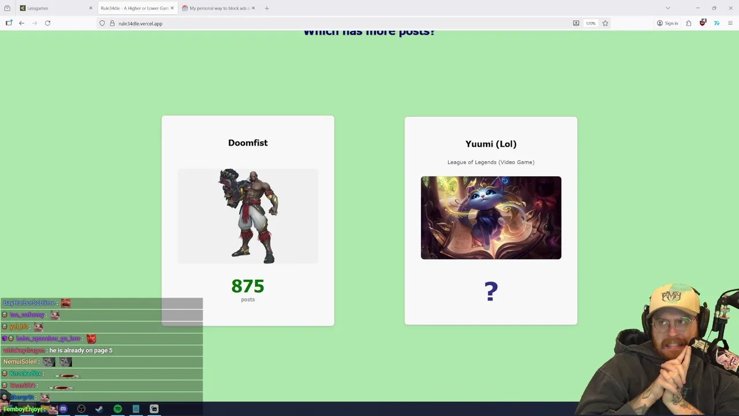Open the Firefox View icon
The height and width of the screenshot is (416, 739).
(x=7, y=8)
